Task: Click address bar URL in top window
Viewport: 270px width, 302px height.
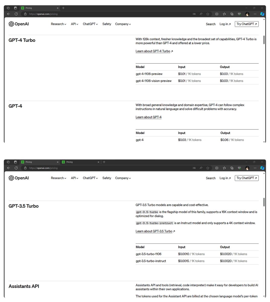Action: (x=43, y=14)
